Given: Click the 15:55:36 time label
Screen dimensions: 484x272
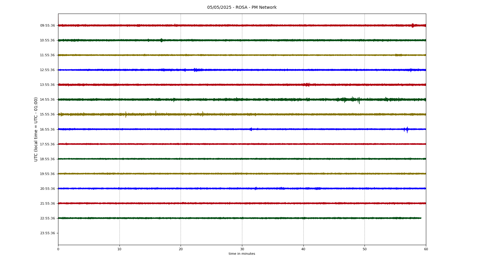Looking at the screenshot, I should click(47, 115).
